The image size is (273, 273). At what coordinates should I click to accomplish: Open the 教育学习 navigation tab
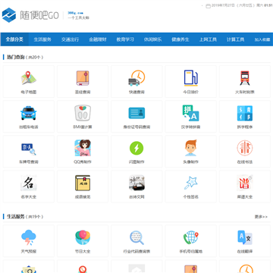[x=125, y=39]
